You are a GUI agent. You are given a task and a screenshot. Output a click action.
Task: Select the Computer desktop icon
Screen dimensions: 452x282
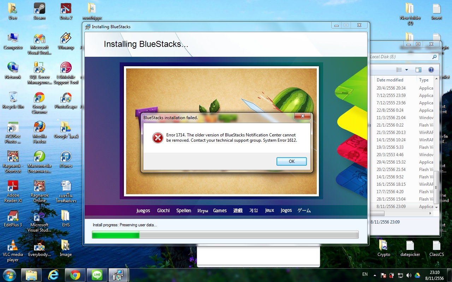[x=13, y=41]
